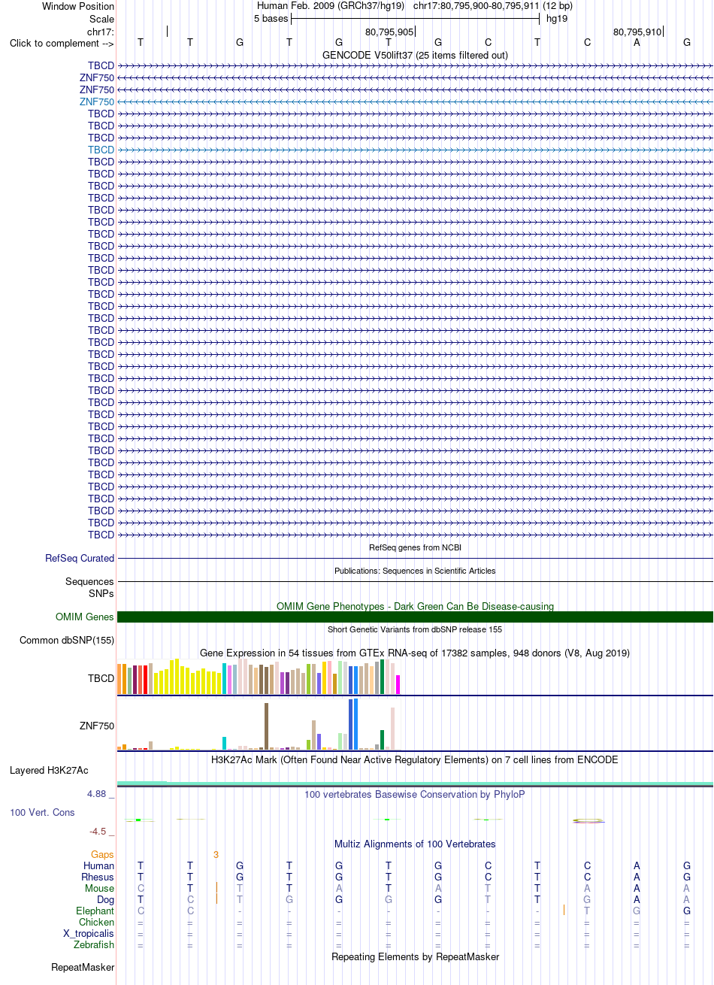This screenshot has height=985, width=714.
Task: Select the Zebrafish alignment row label
Action: [x=94, y=945]
